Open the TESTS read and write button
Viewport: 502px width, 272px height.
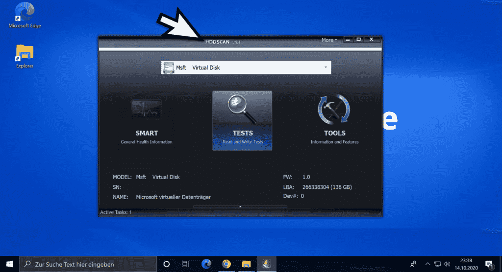coord(242,120)
